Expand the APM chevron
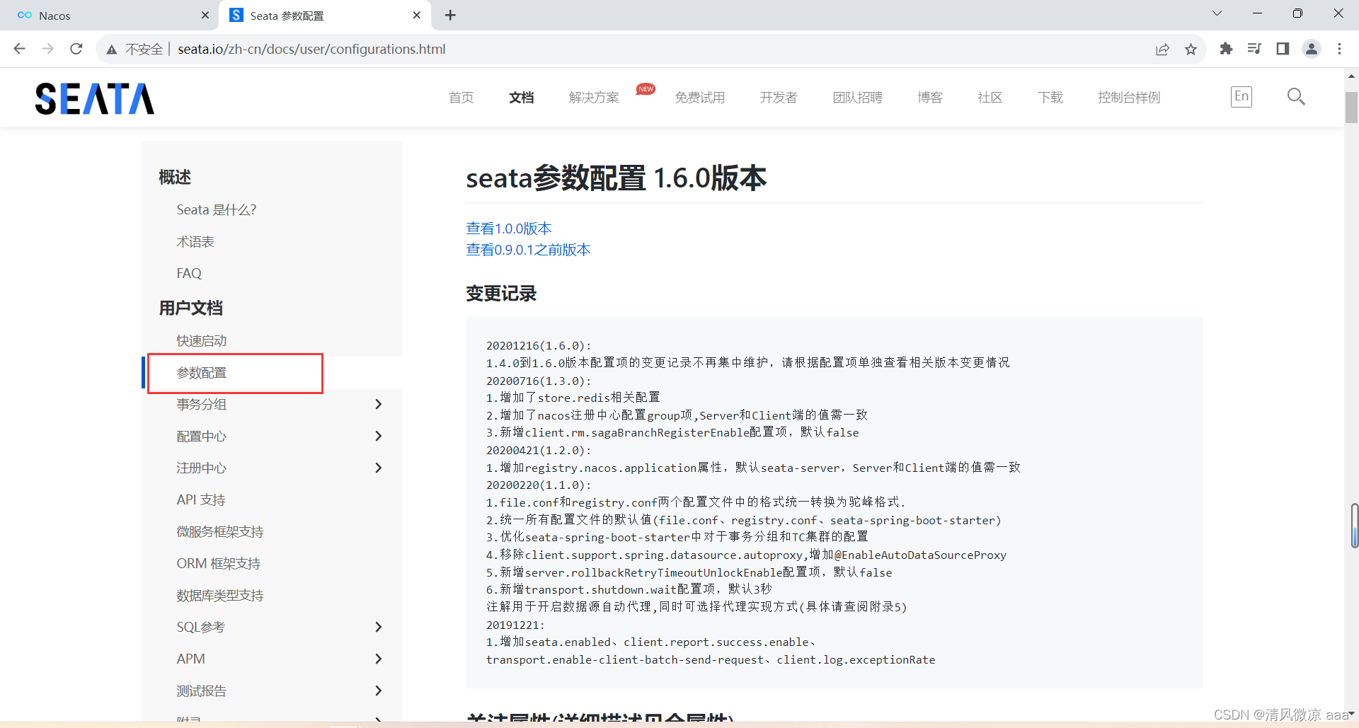Image resolution: width=1359 pixels, height=728 pixels. coord(378,659)
